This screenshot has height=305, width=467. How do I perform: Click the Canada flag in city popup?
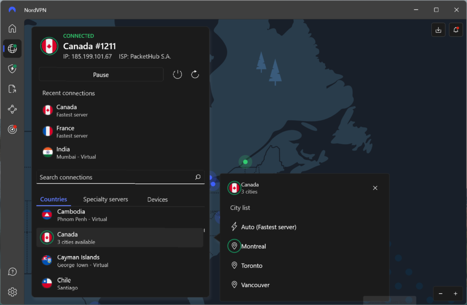point(234,188)
